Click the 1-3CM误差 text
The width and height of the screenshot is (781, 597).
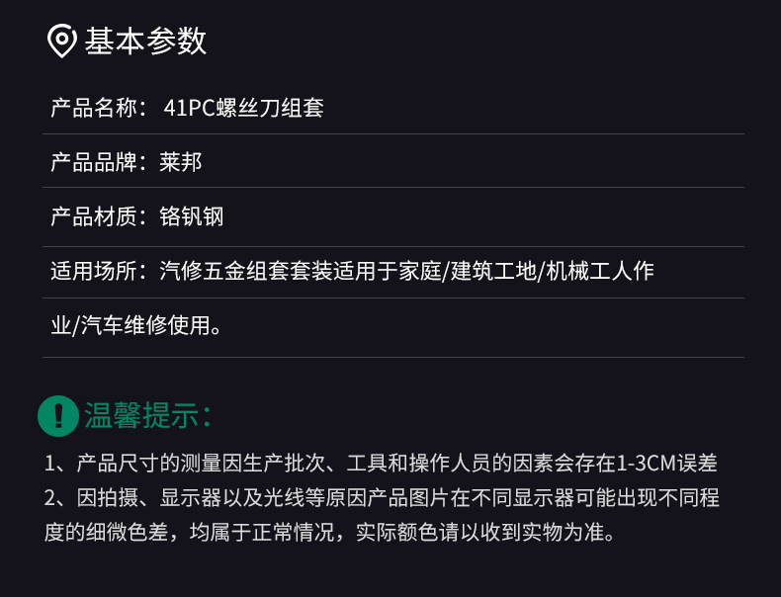(667, 463)
